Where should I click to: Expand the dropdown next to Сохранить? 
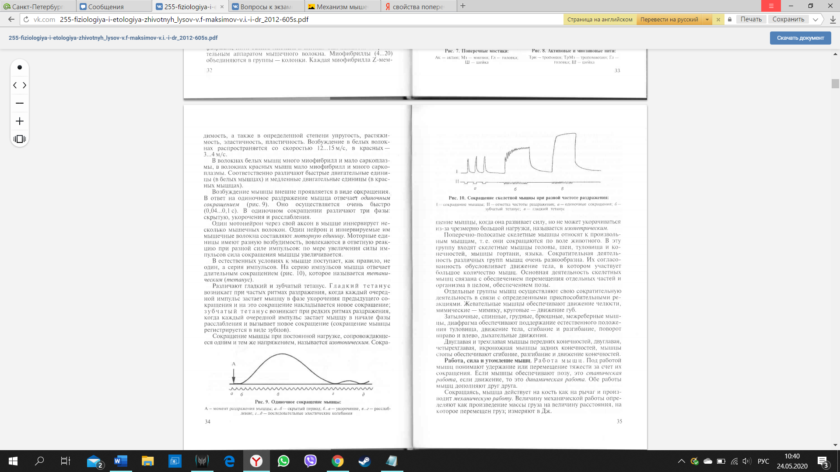coord(815,19)
